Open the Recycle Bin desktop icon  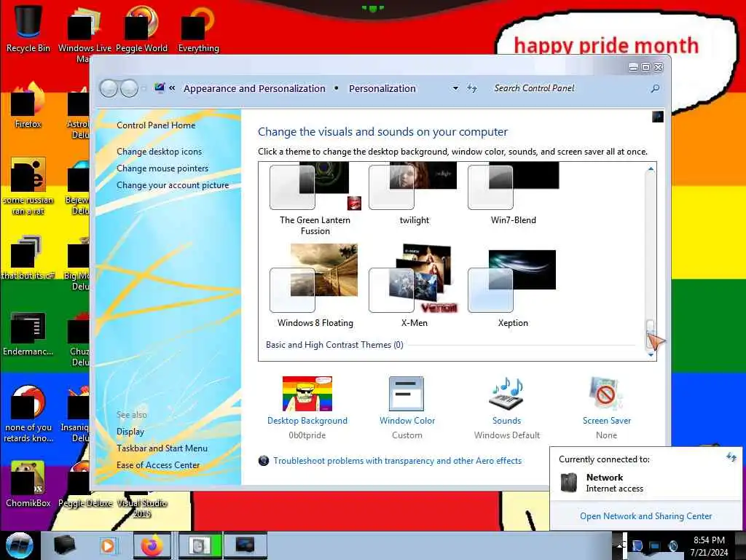pyautogui.click(x=28, y=28)
